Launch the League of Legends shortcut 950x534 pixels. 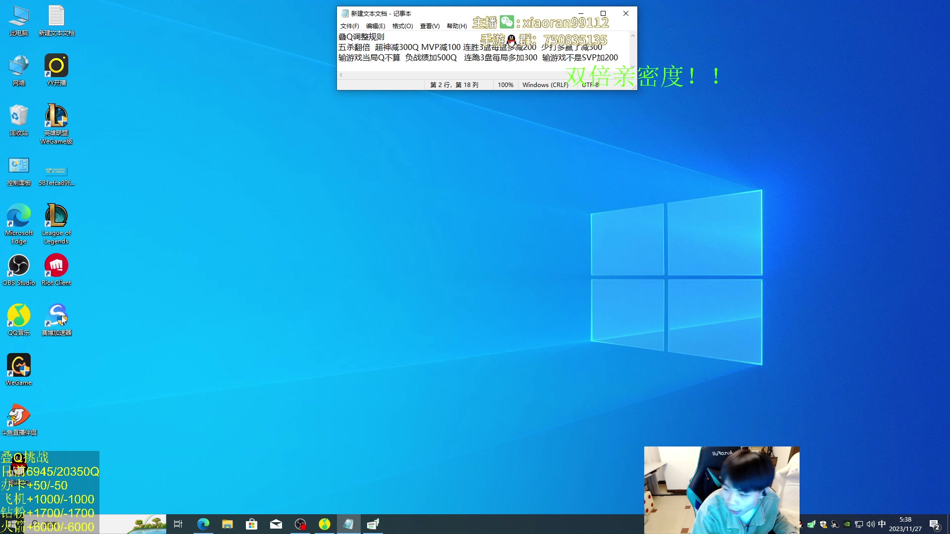(x=56, y=224)
